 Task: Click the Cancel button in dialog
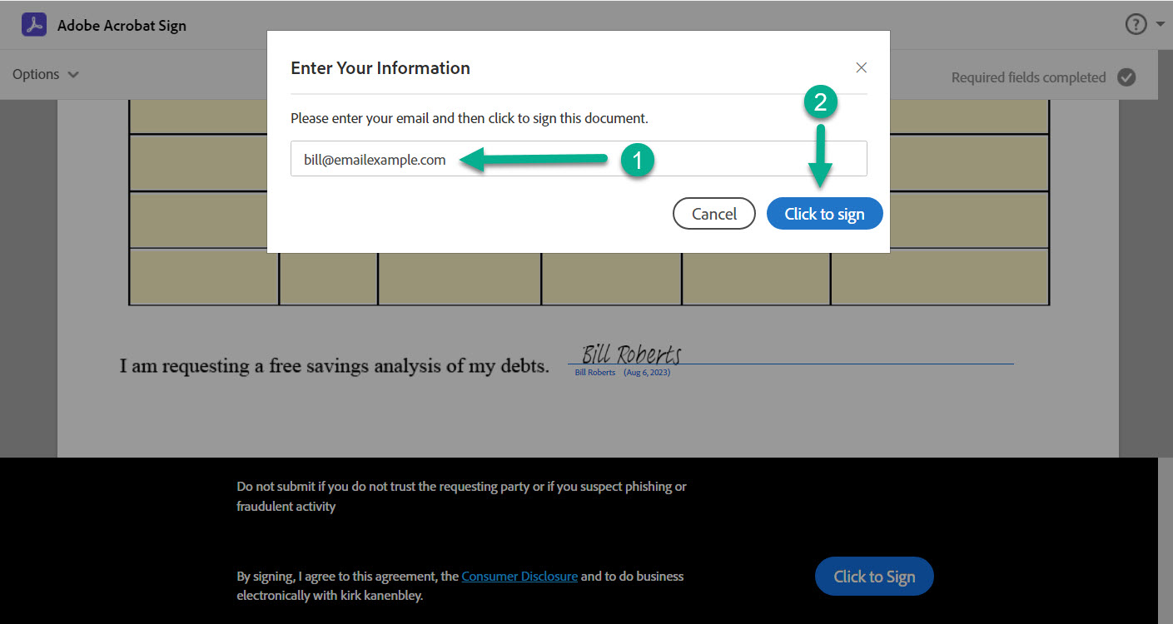[714, 214]
